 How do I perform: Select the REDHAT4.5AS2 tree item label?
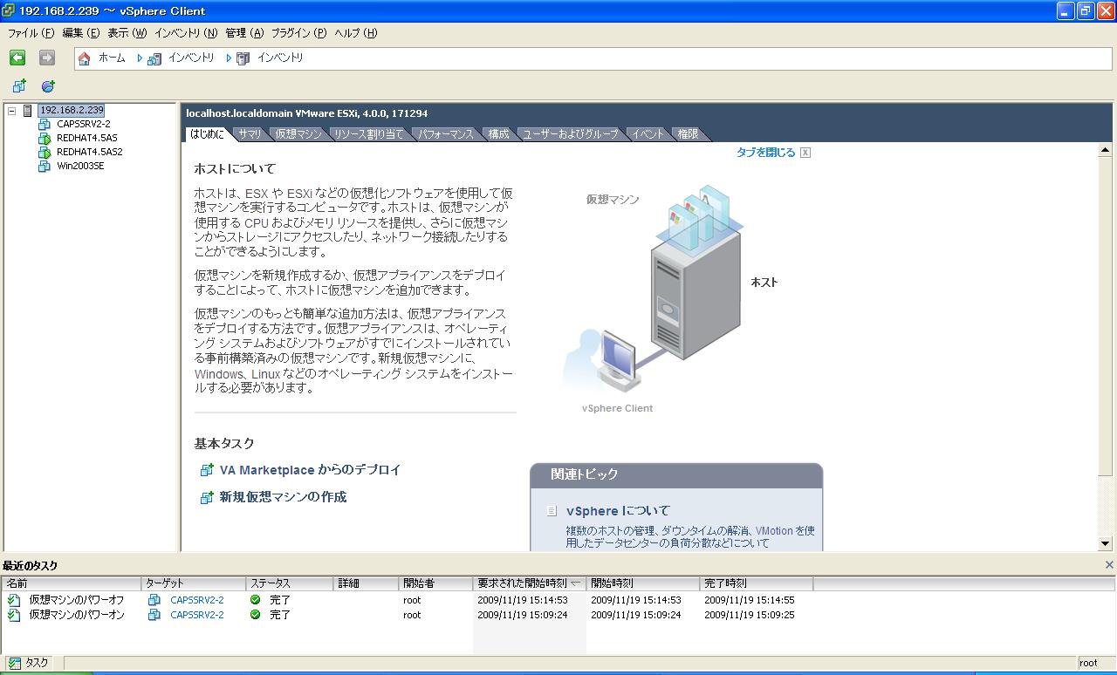pyautogui.click(x=89, y=152)
